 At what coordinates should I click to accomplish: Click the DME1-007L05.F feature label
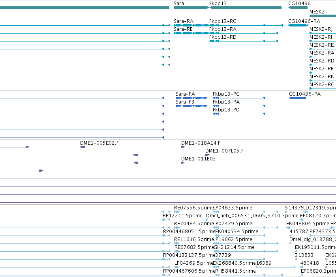pyautogui.click(x=224, y=151)
